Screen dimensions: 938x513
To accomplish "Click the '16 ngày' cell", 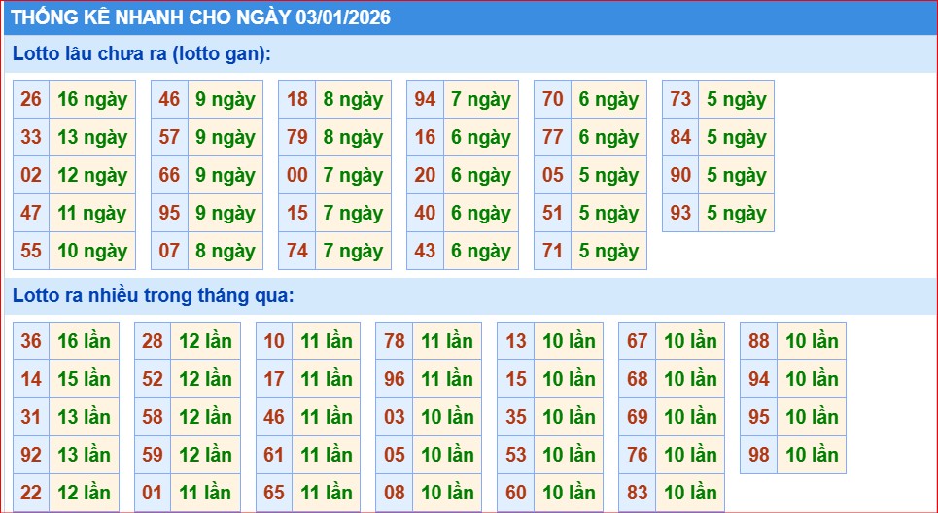I will [92, 99].
